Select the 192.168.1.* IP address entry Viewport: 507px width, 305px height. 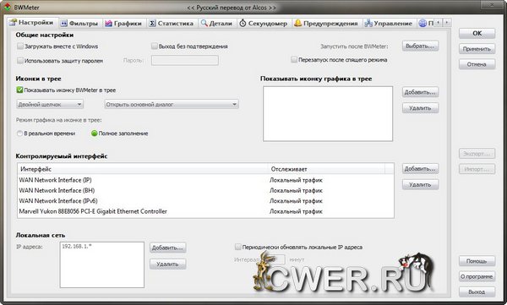77,247
